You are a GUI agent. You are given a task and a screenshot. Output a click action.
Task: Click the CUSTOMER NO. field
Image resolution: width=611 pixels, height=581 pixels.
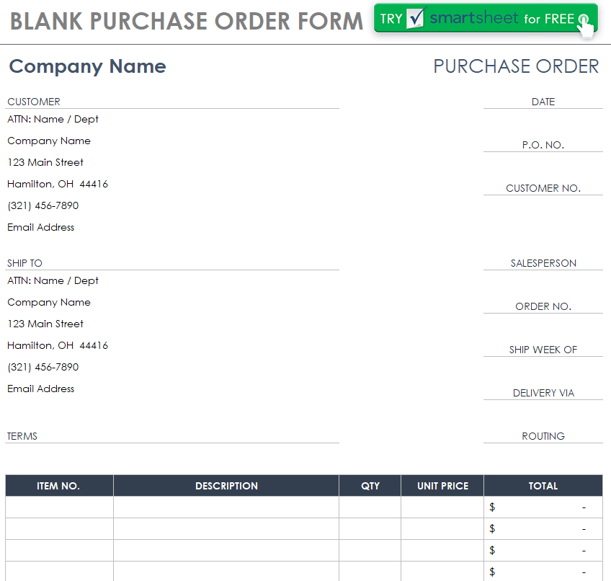(543, 188)
